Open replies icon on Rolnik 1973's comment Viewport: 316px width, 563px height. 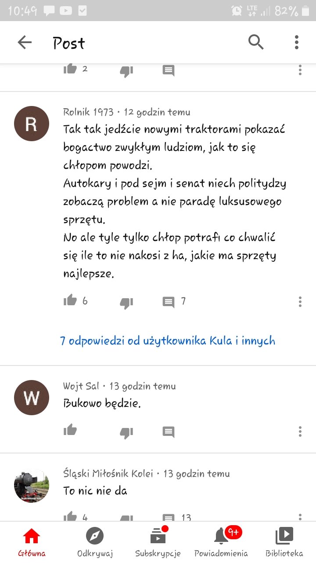169,302
